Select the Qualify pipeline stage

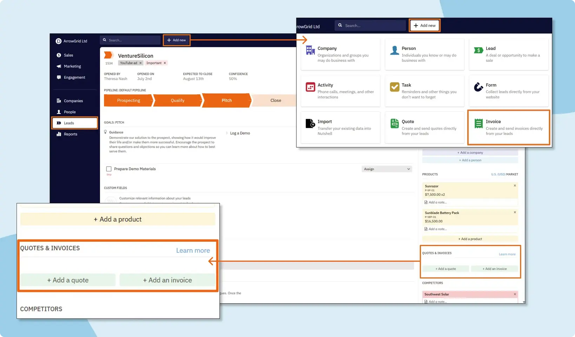tap(177, 101)
